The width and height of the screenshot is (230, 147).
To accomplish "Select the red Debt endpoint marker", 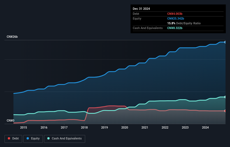I will point(225,111).
